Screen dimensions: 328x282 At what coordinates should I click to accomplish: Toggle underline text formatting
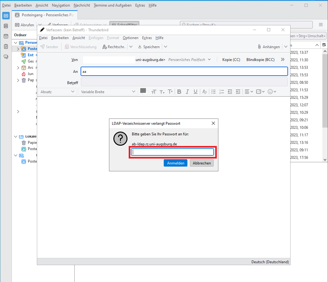(196, 92)
